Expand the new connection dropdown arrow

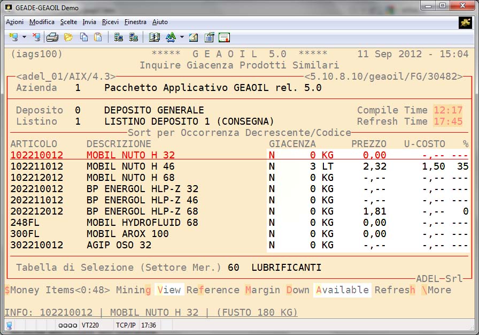[24, 37]
